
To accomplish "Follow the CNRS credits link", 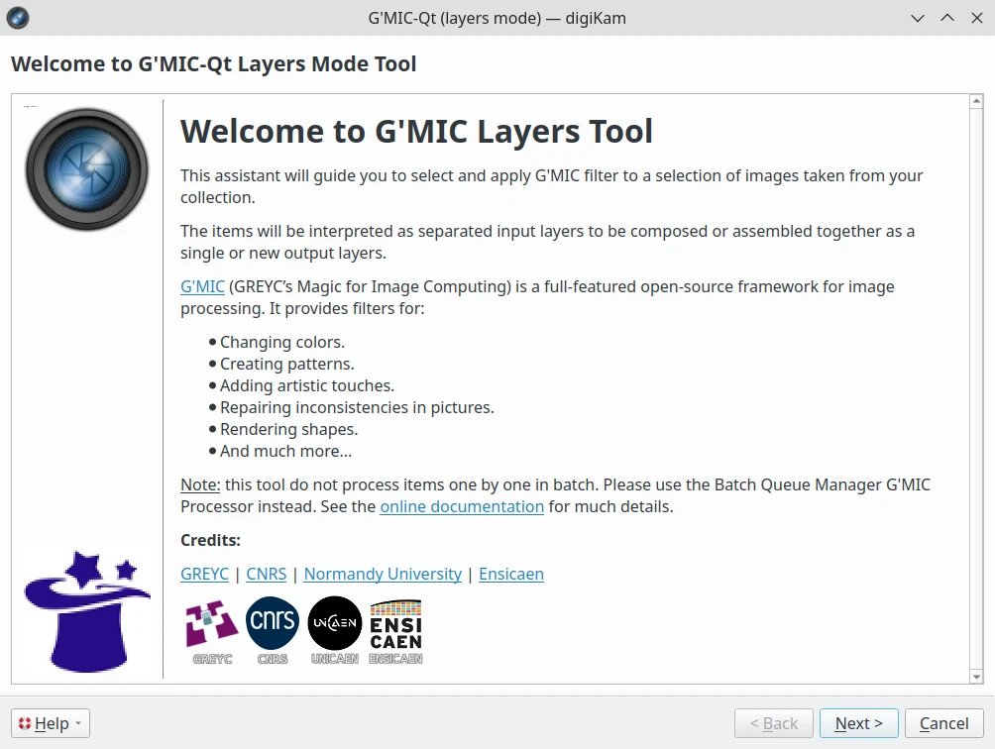I will [x=266, y=574].
